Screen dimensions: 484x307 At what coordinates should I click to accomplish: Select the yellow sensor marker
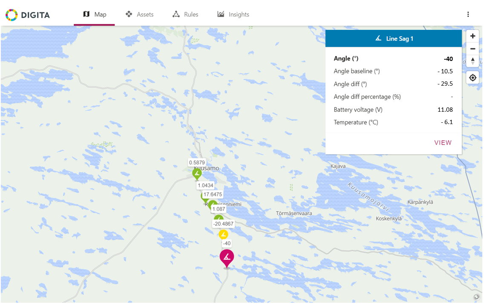[224, 235]
